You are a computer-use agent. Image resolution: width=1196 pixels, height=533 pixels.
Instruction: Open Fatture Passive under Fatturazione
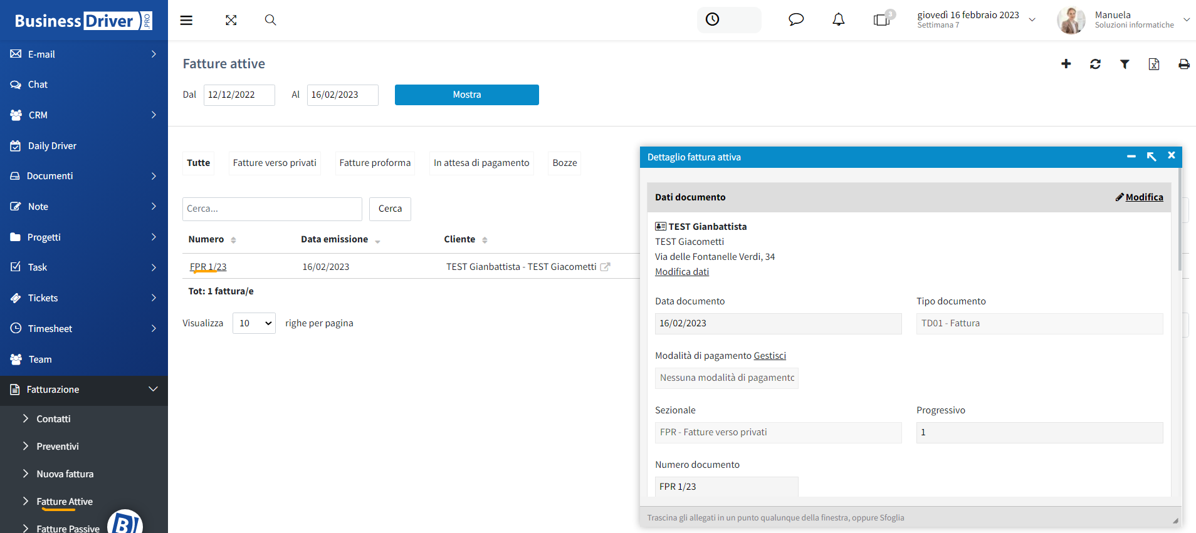tap(68, 529)
